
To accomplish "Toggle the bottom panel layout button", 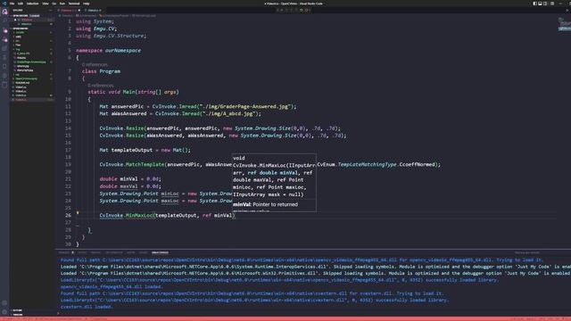I will [x=540, y=4].
